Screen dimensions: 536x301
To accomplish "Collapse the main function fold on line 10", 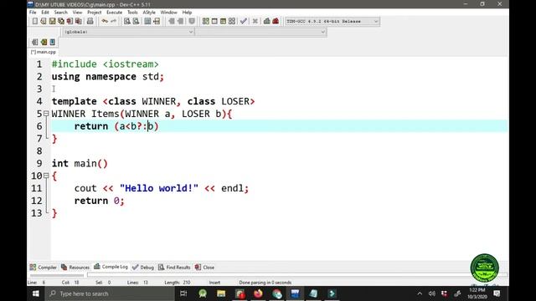I will (x=46, y=176).
